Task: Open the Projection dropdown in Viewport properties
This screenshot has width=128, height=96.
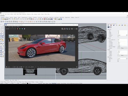Action: (x=127, y=35)
